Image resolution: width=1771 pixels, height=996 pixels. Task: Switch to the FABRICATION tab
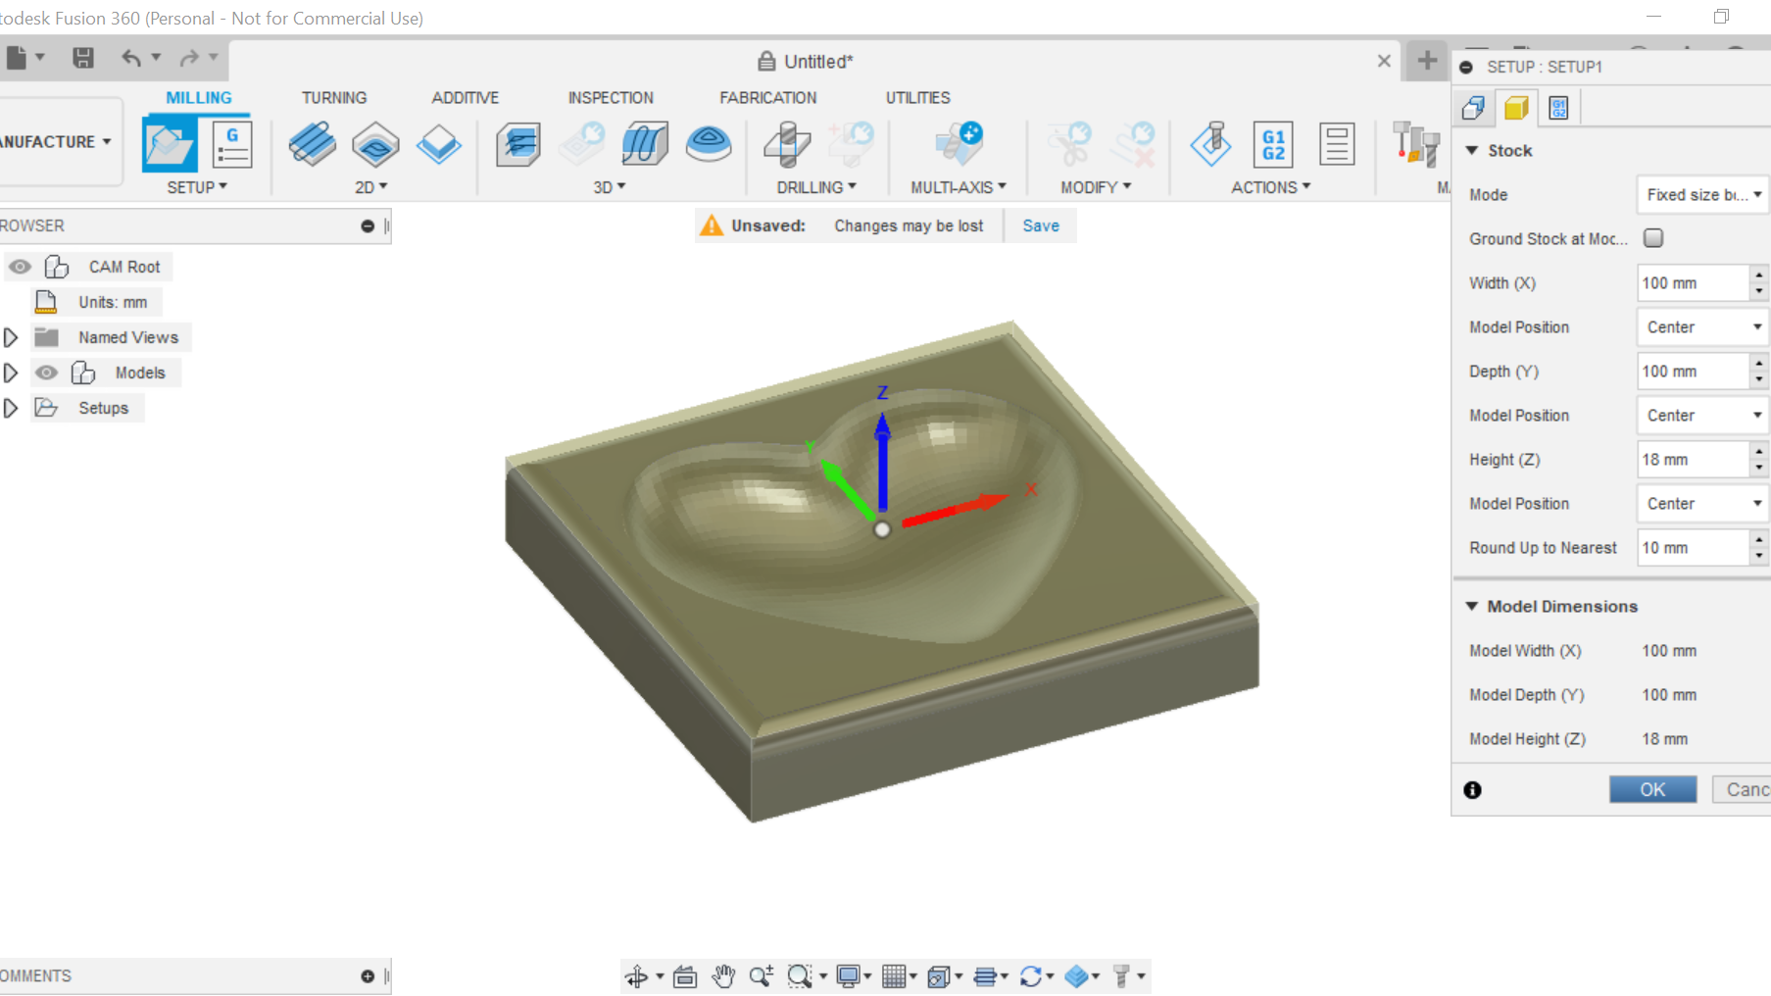768,98
